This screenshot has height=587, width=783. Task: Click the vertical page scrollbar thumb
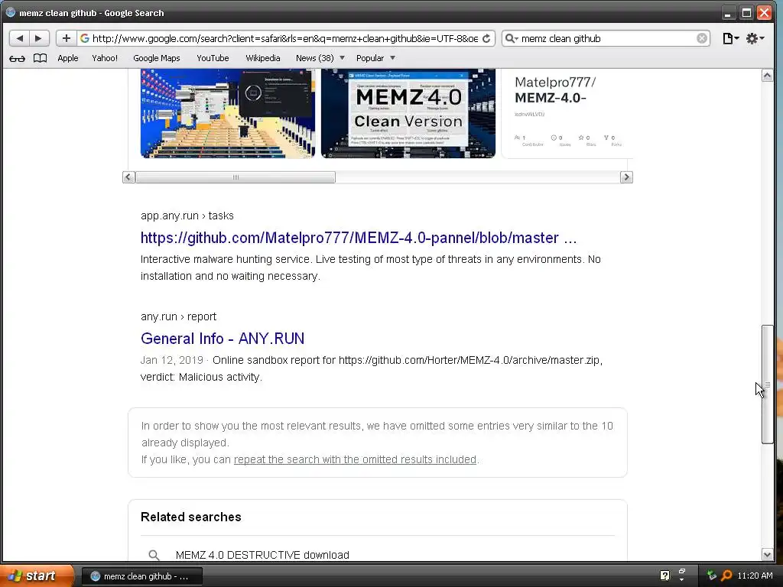(767, 384)
